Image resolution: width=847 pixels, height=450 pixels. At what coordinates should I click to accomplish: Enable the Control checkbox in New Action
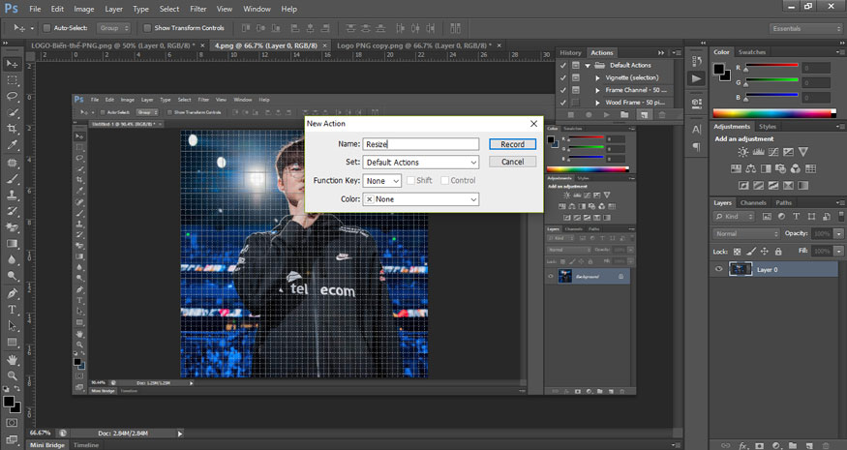[x=444, y=180]
